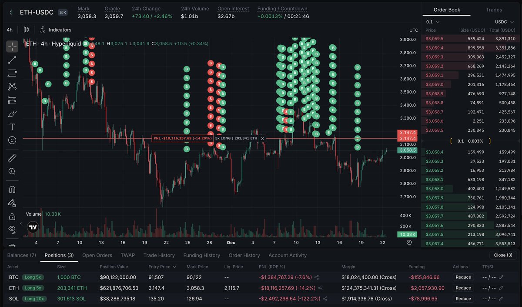Select the ruler measure tool
Viewport: 522px width, 307px height.
click(x=12, y=158)
